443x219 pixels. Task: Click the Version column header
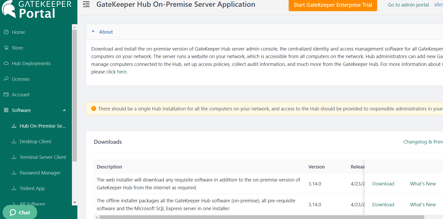pos(316,167)
